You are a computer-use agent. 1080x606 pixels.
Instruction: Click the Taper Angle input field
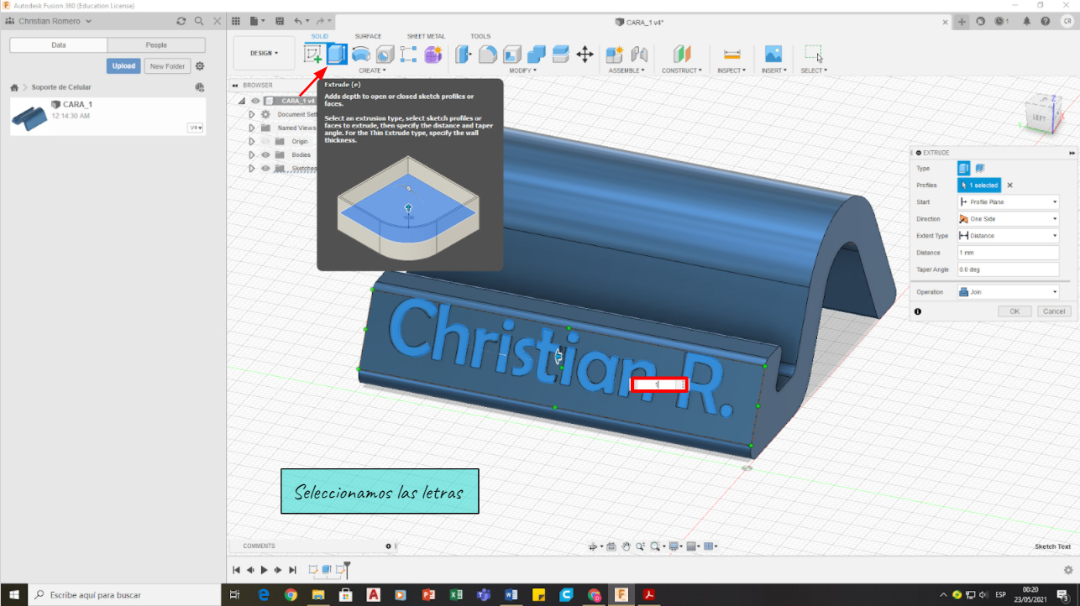tap(1008, 269)
